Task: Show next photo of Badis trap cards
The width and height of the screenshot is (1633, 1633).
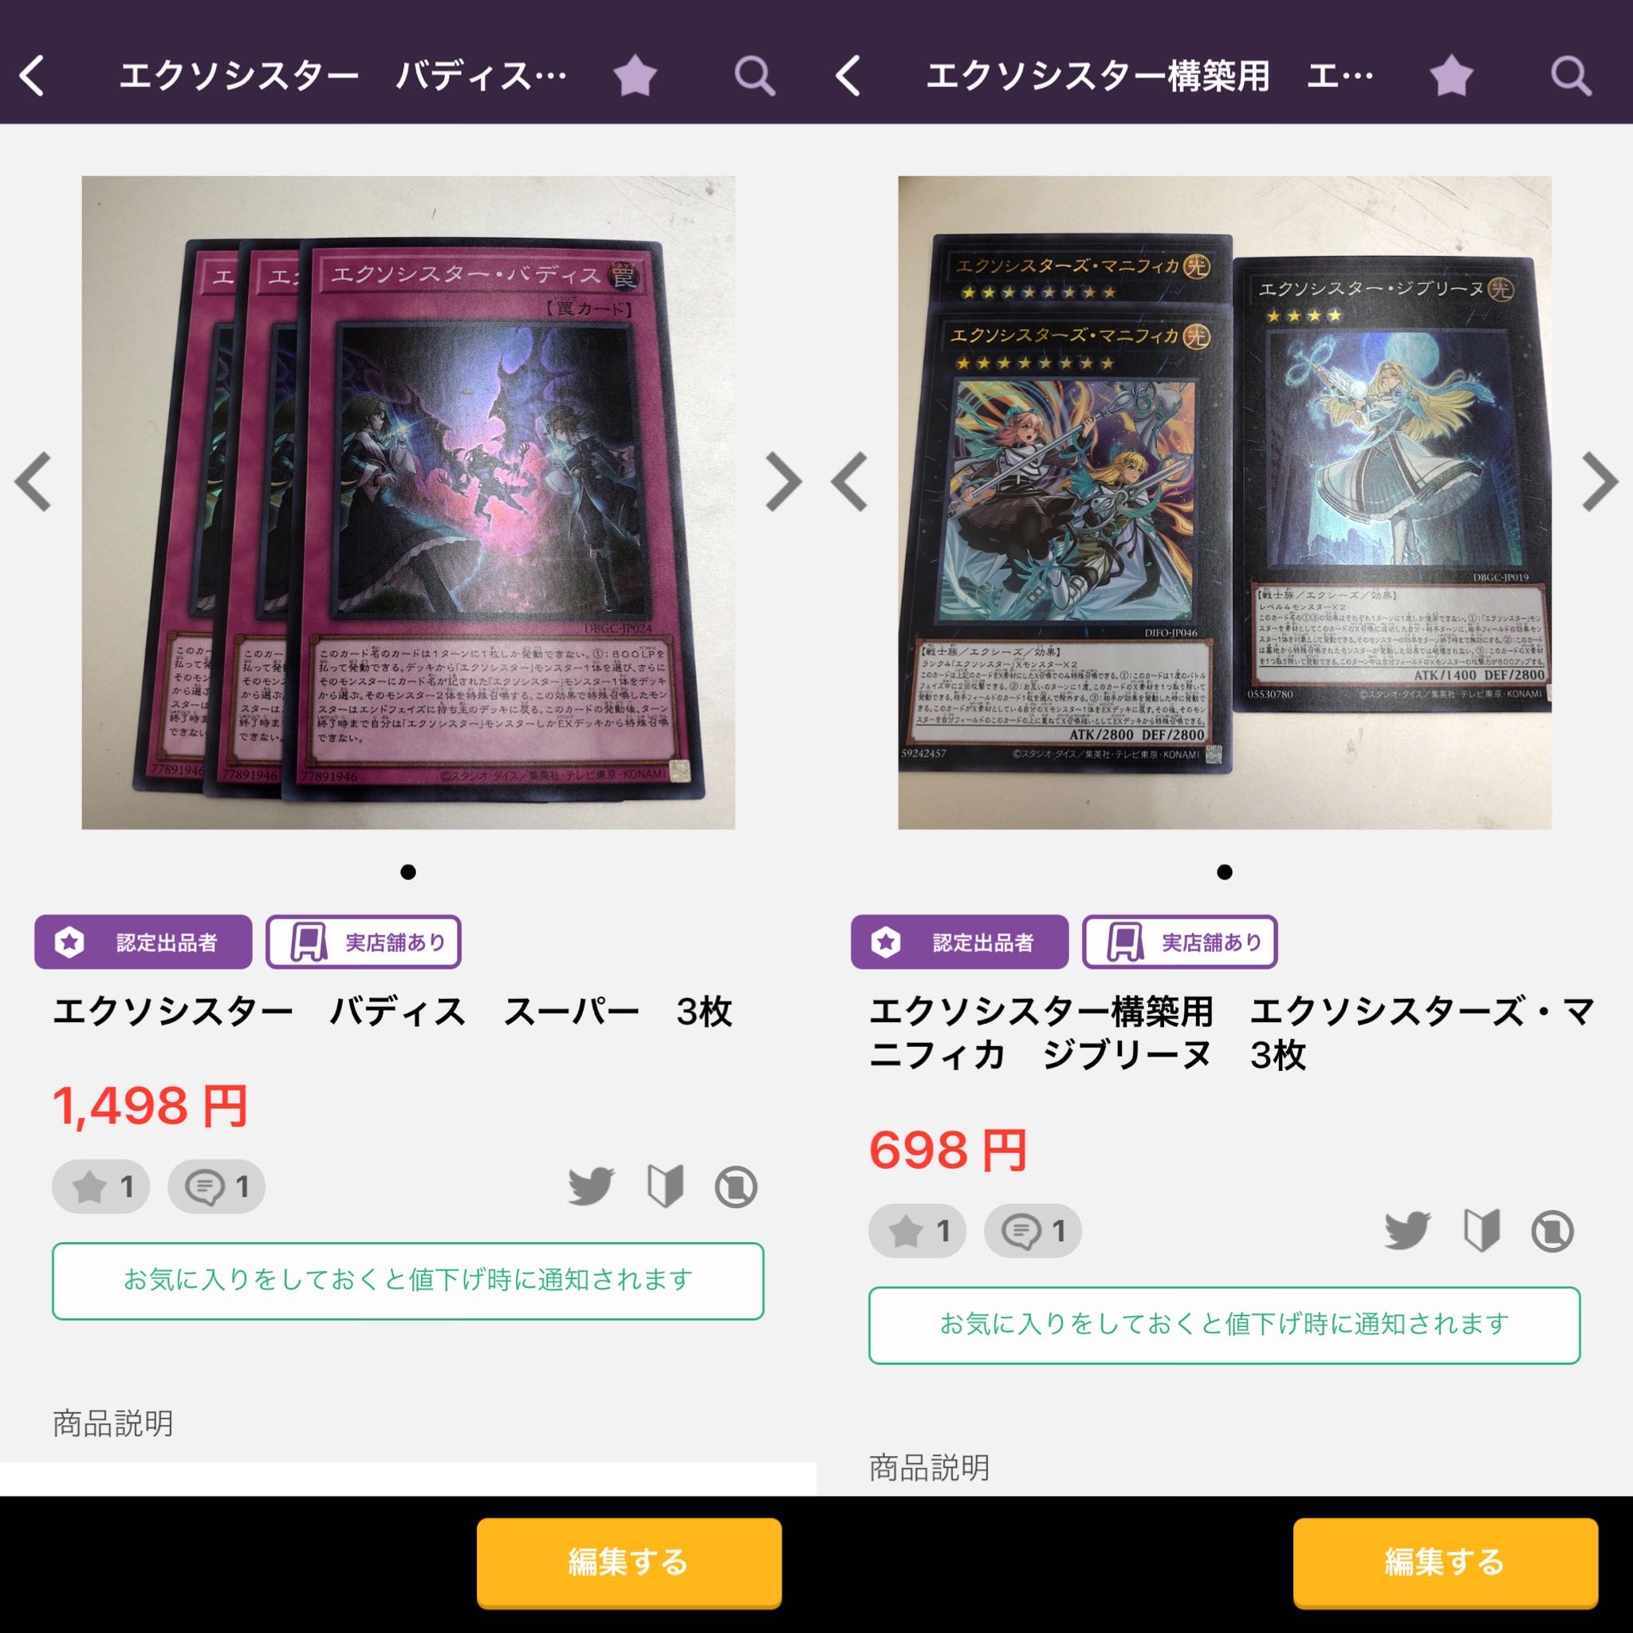Action: tap(783, 482)
